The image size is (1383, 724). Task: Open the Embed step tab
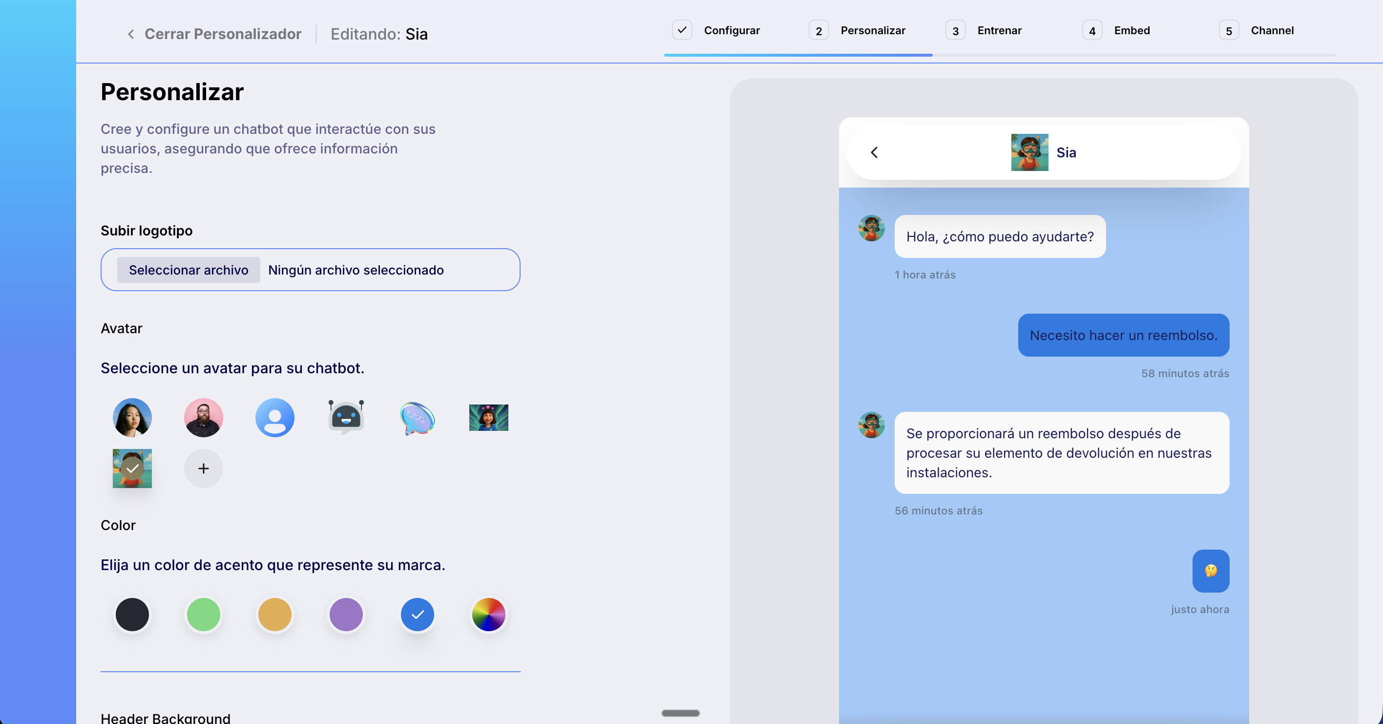coord(1131,31)
